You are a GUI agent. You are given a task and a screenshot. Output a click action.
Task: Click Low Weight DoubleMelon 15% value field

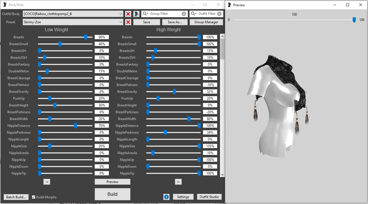102,71
